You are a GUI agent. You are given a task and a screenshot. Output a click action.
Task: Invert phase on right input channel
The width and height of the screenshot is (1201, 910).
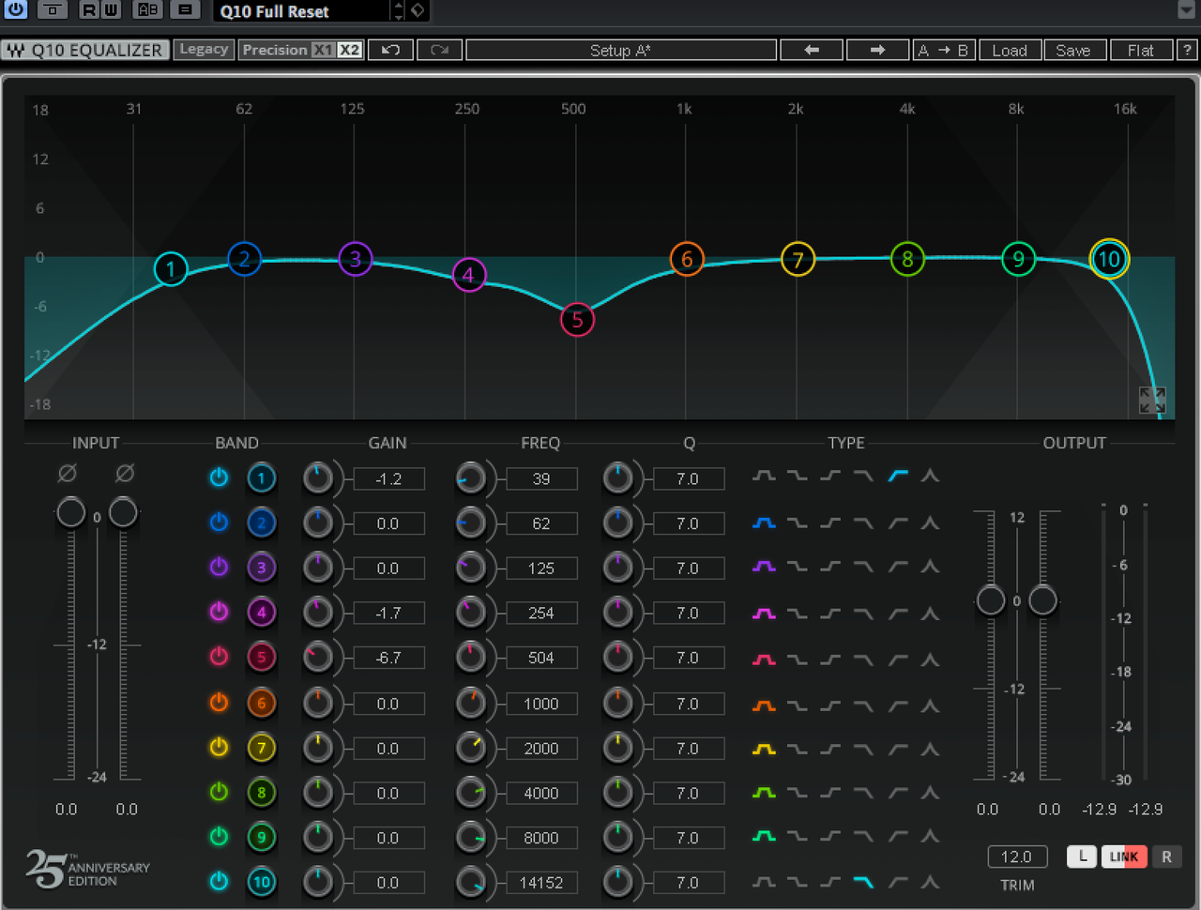[124, 473]
